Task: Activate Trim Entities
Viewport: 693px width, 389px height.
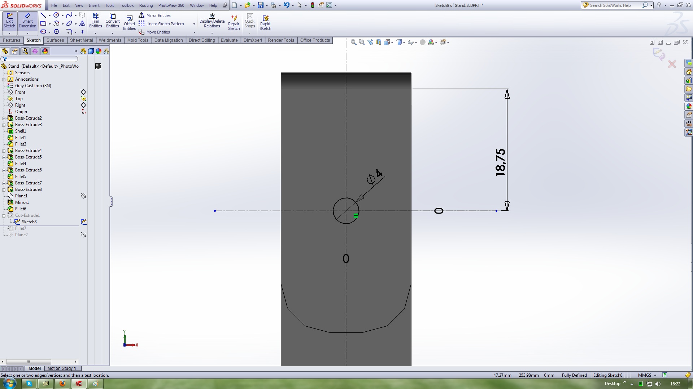Action: pos(95,21)
